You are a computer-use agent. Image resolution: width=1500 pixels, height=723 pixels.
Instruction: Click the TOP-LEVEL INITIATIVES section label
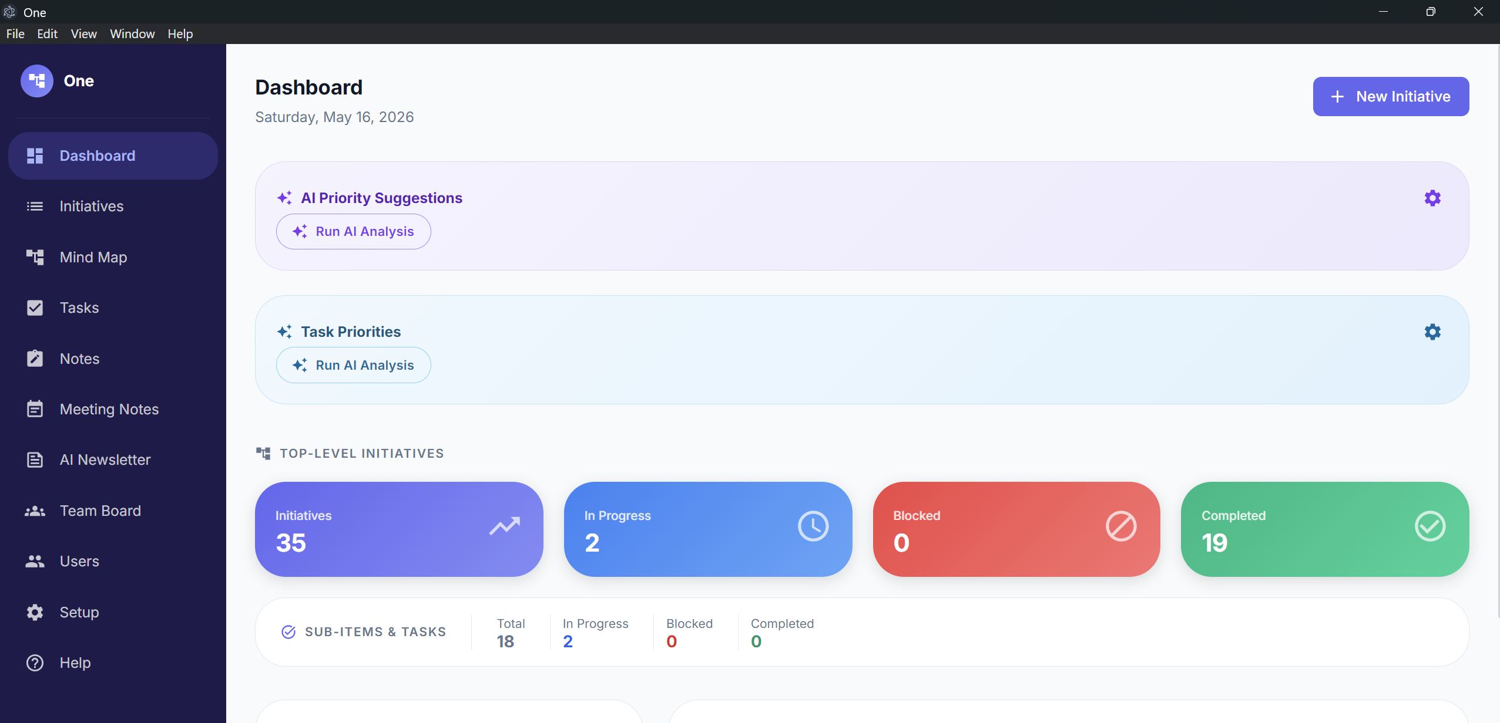click(362, 453)
